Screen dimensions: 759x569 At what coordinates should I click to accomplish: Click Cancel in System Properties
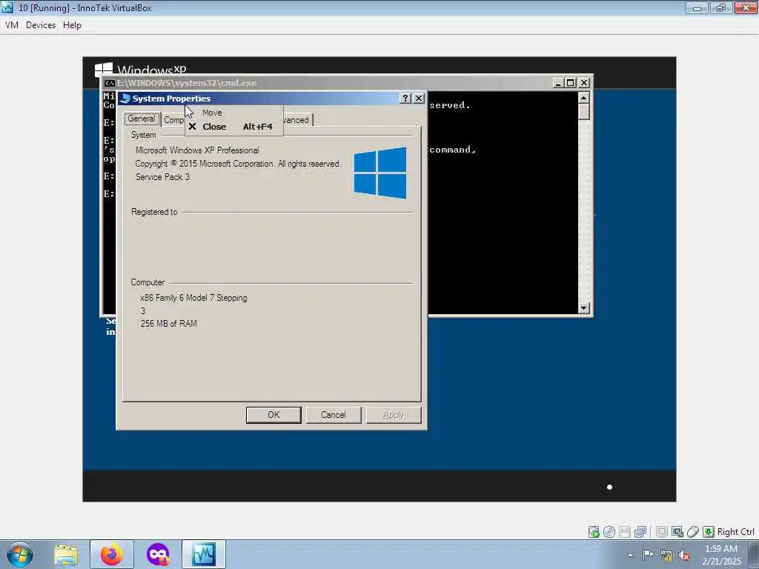334,415
